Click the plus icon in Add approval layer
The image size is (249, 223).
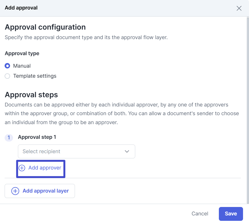tap(15, 191)
